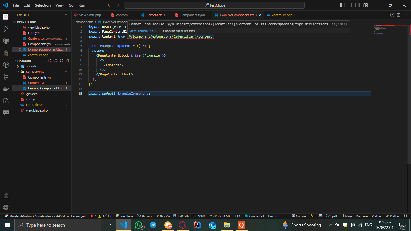Open the Selection menu
The width and height of the screenshot is (411, 231).
[x=43, y=5]
